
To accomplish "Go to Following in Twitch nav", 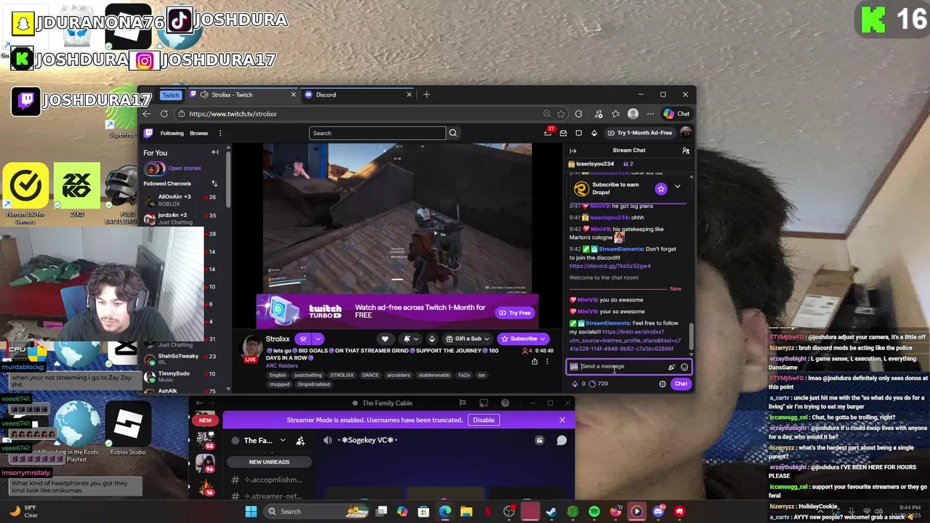I will 172,133.
